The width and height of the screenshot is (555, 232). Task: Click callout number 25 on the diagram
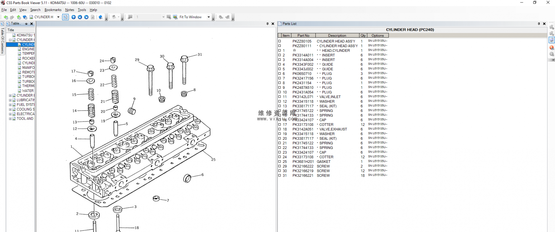click(213, 160)
